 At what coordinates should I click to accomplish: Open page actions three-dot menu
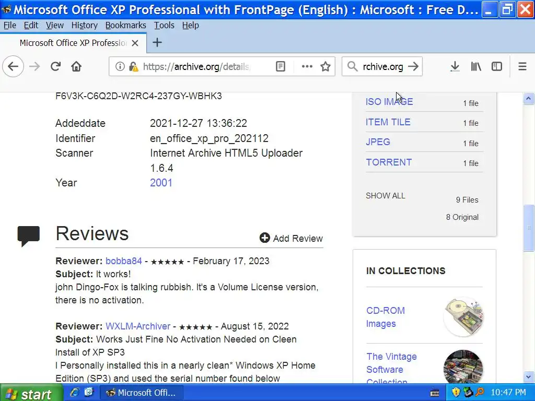coord(307,66)
